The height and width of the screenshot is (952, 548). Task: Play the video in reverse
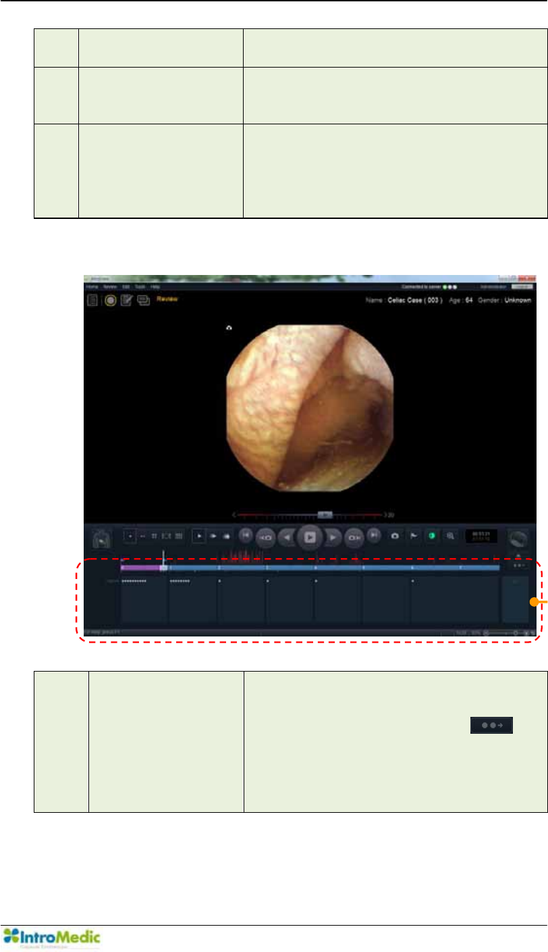287,538
